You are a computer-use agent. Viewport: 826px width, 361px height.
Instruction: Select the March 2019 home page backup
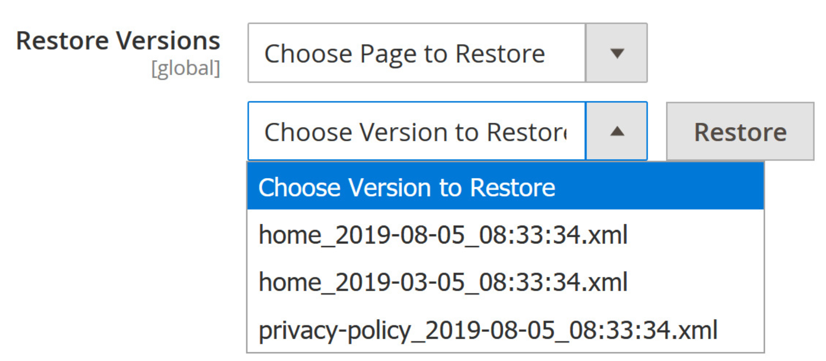coord(443,282)
